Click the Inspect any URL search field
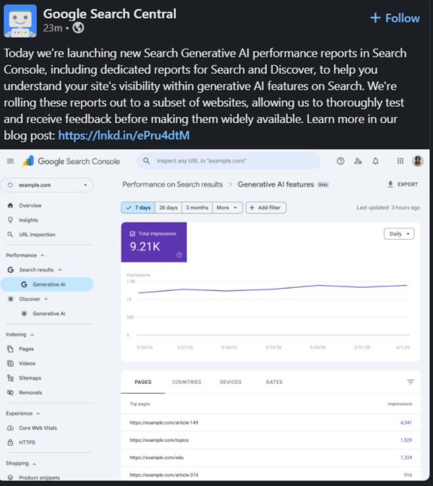The height and width of the screenshot is (486, 433). pos(229,161)
